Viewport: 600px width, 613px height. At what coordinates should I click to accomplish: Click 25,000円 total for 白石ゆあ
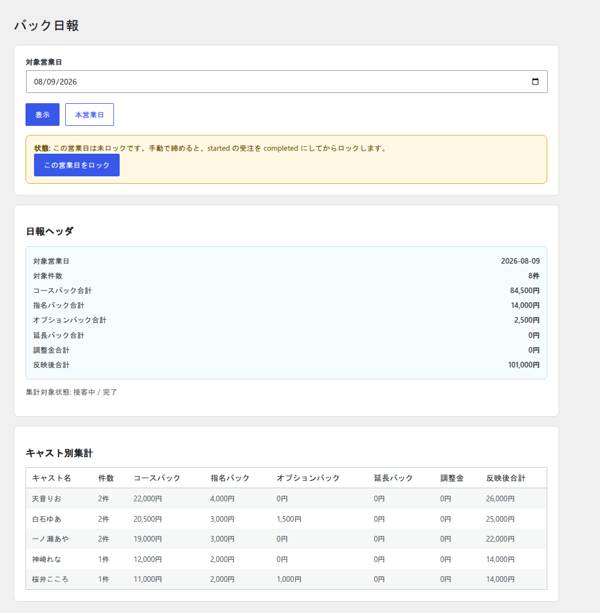[500, 519]
